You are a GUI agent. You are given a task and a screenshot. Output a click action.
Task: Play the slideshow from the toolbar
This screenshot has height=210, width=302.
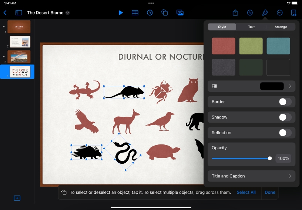[121, 13]
